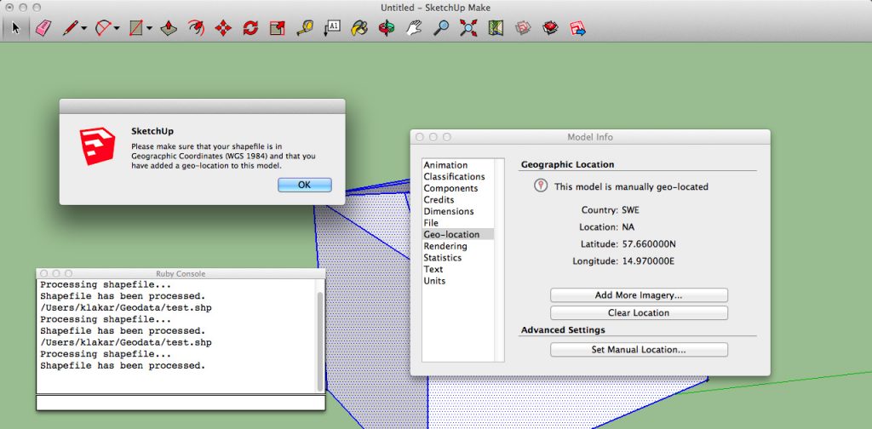Open the Arc tool dropdown arrow
Screen dimensions: 872x429
pos(118,28)
